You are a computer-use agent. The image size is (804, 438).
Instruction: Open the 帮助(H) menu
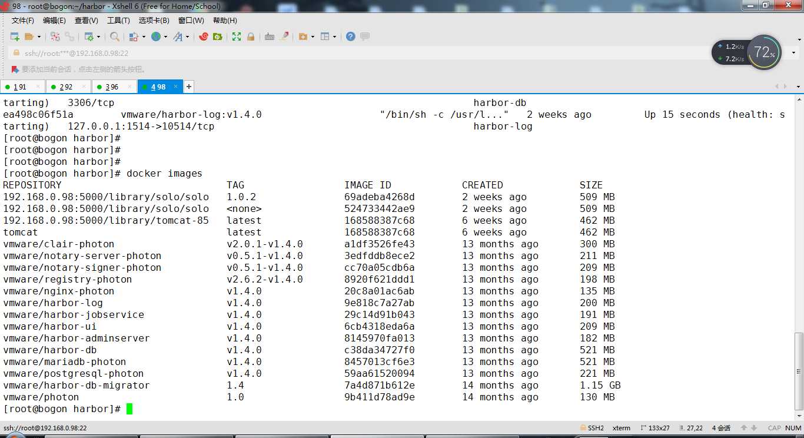(225, 21)
